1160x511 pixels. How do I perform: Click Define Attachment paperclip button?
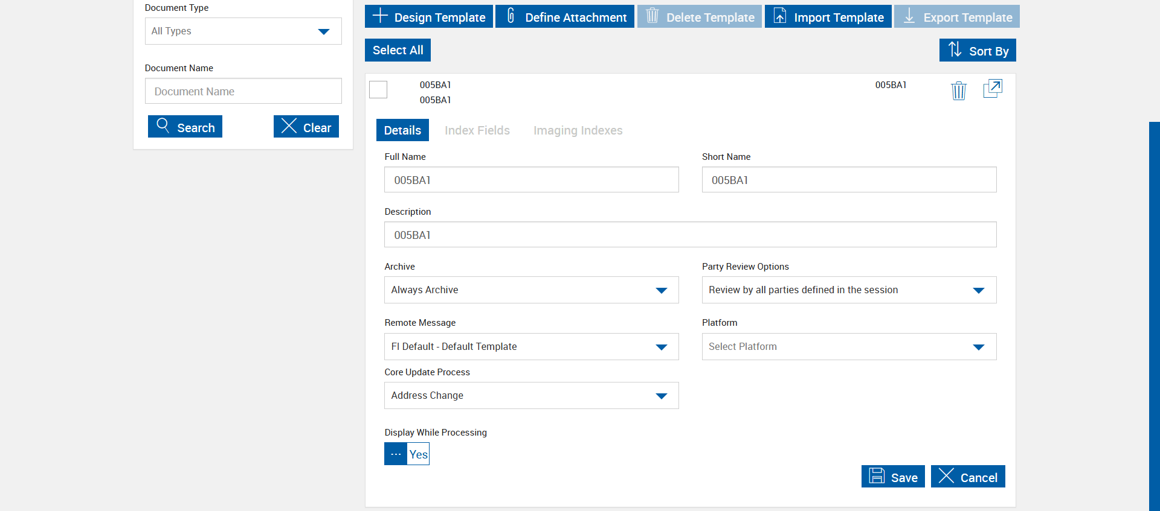point(565,17)
